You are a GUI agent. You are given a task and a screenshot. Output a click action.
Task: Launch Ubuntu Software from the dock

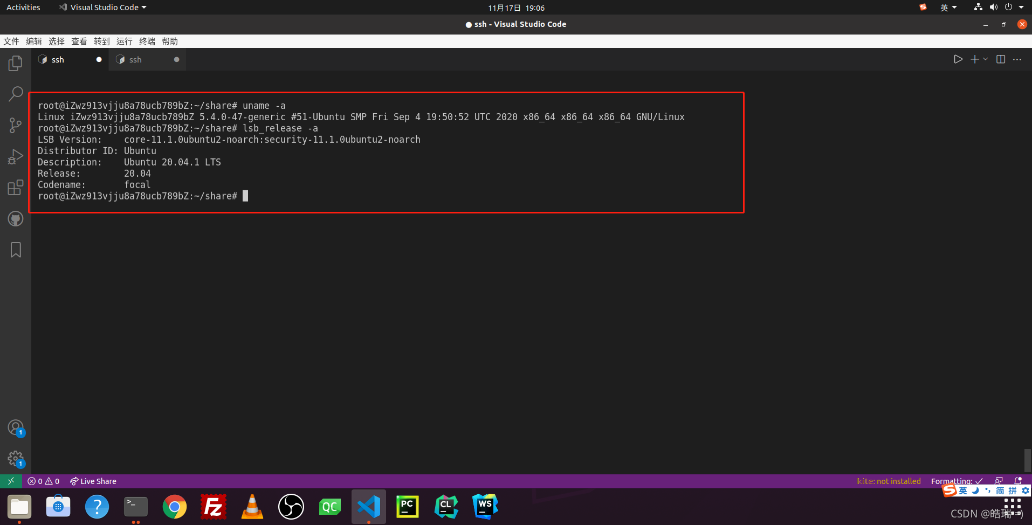click(x=58, y=507)
